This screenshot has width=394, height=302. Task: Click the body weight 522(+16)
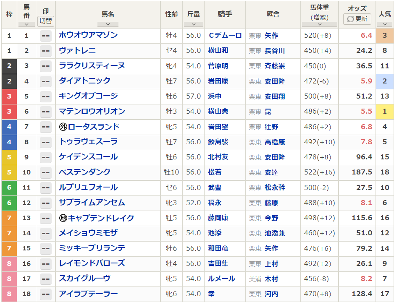319,172
